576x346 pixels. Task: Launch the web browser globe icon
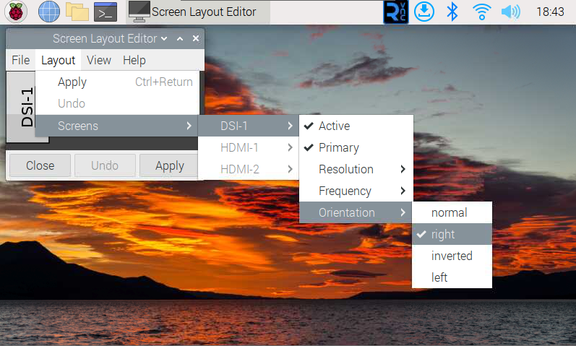(x=48, y=12)
